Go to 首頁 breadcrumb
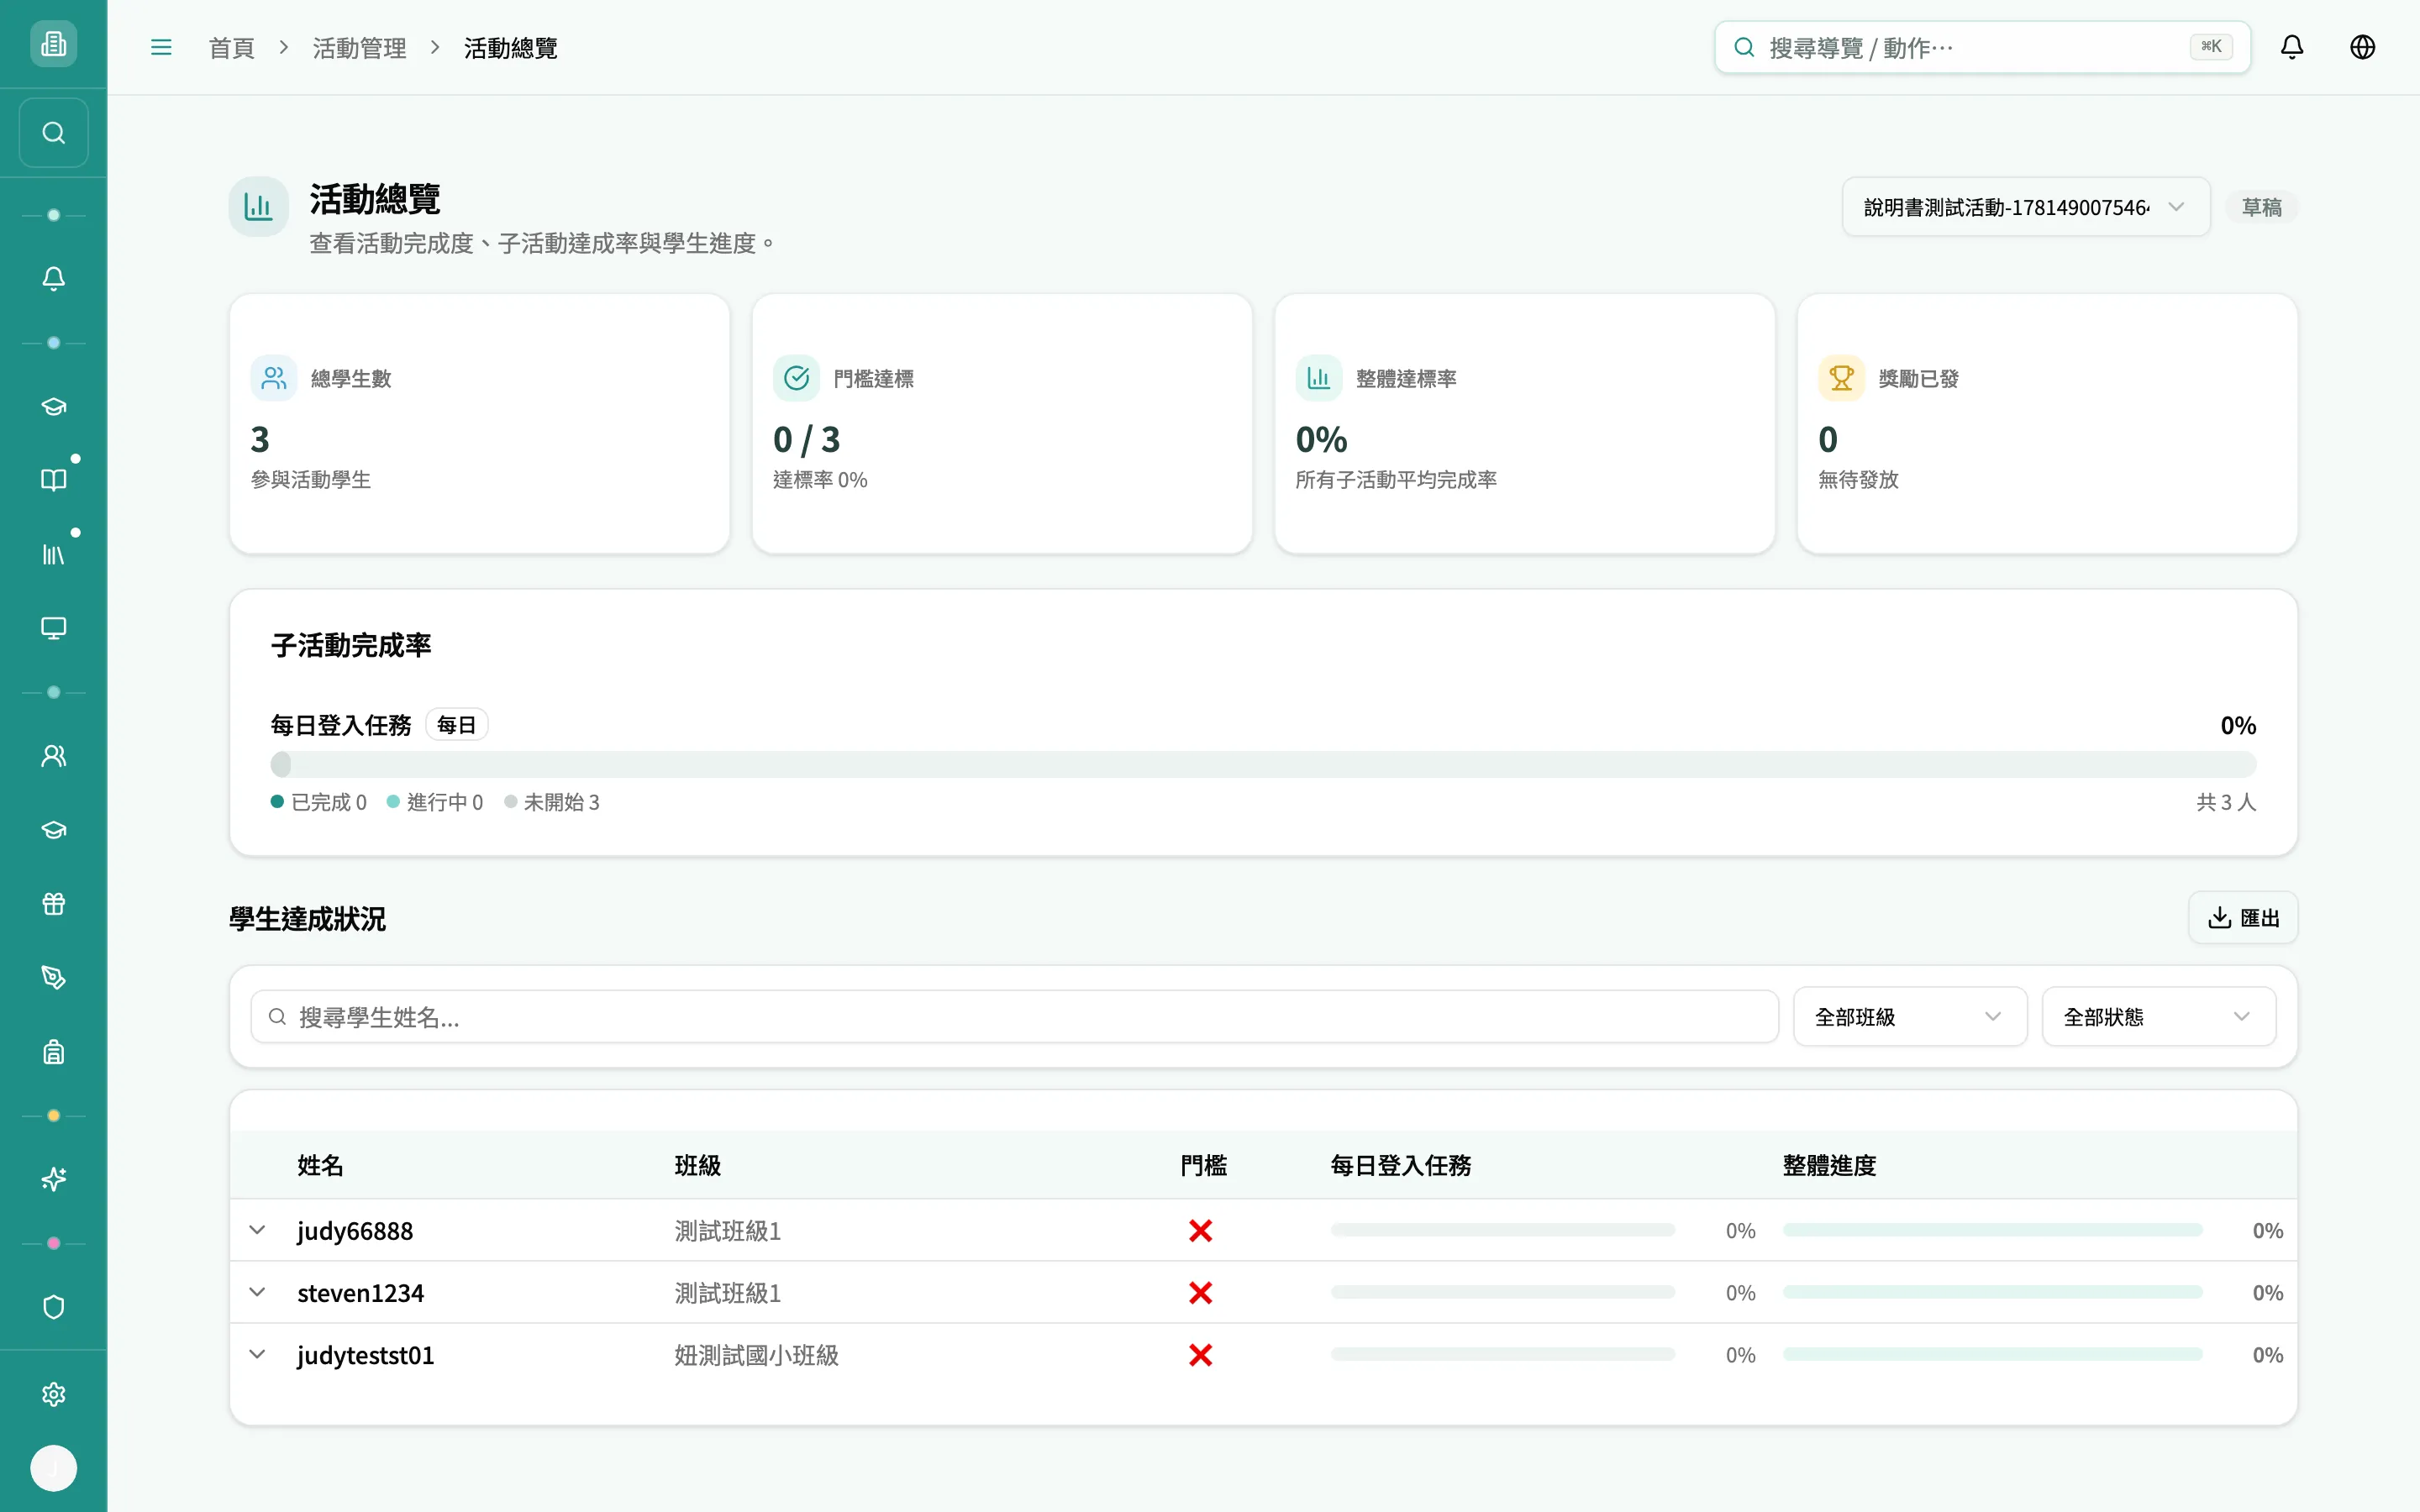The width and height of the screenshot is (2420, 1512). 232,48
